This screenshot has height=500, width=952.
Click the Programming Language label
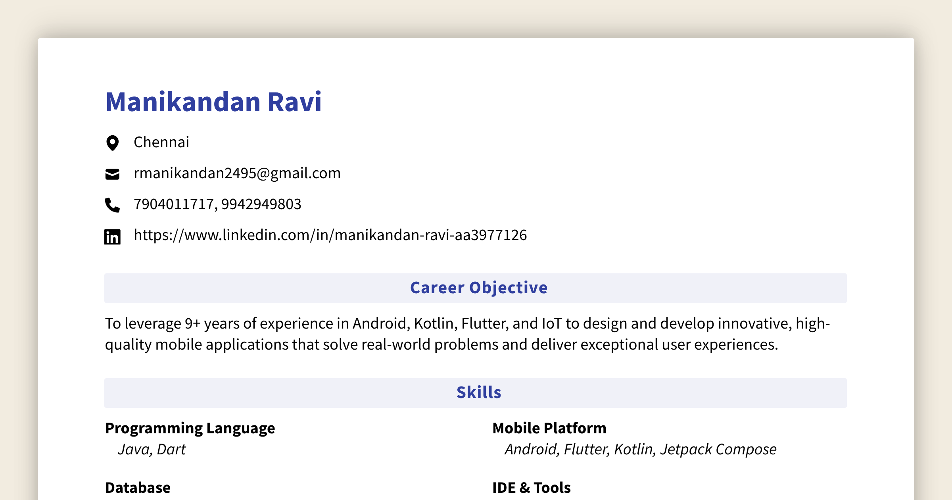[190, 429]
